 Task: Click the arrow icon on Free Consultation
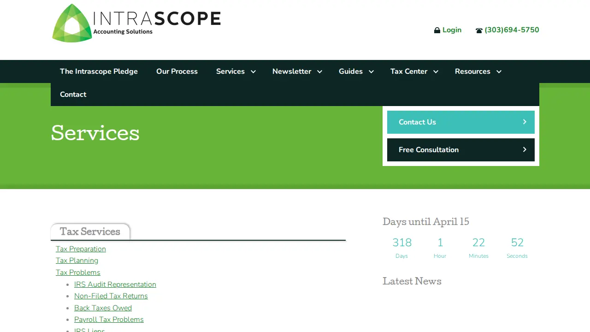coord(525,149)
